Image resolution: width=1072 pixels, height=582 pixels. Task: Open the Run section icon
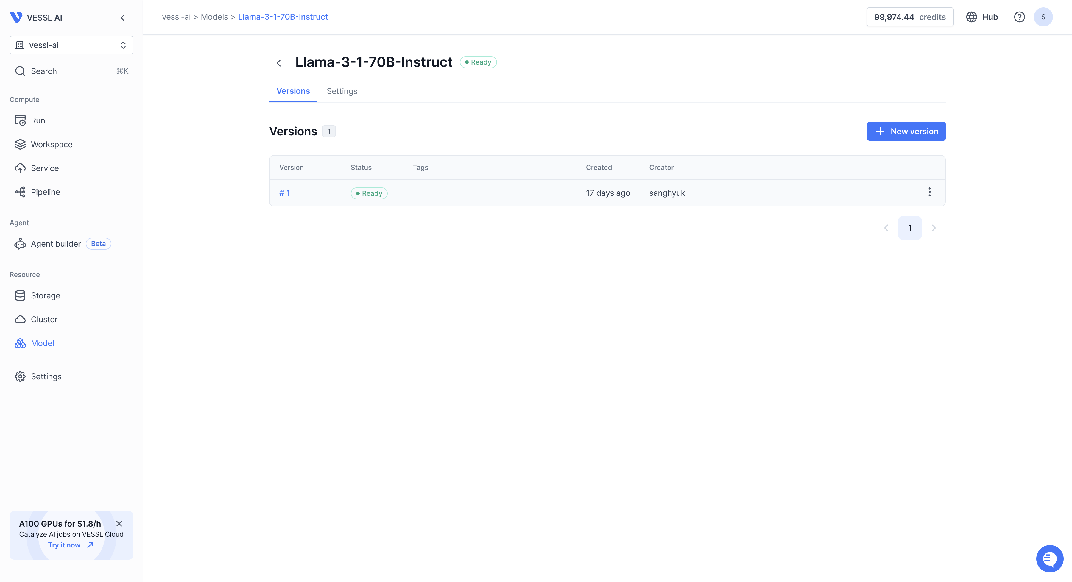[20, 121]
